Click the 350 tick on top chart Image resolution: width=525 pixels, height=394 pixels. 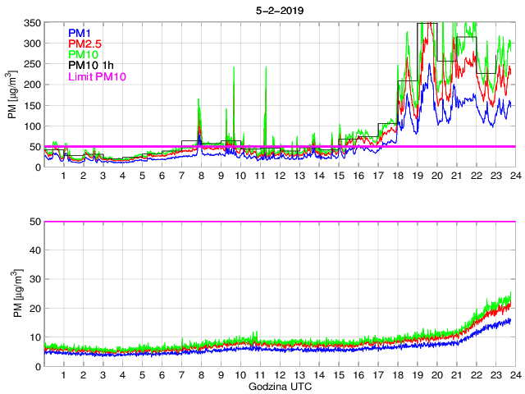31,23
